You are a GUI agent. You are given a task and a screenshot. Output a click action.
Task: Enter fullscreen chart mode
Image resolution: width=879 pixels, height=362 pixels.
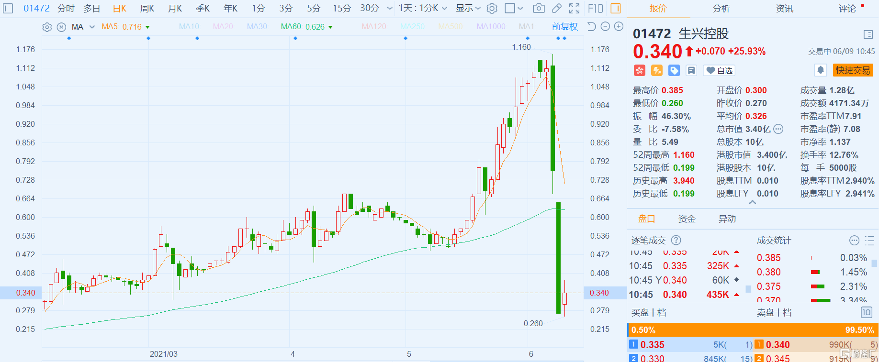pos(574,8)
